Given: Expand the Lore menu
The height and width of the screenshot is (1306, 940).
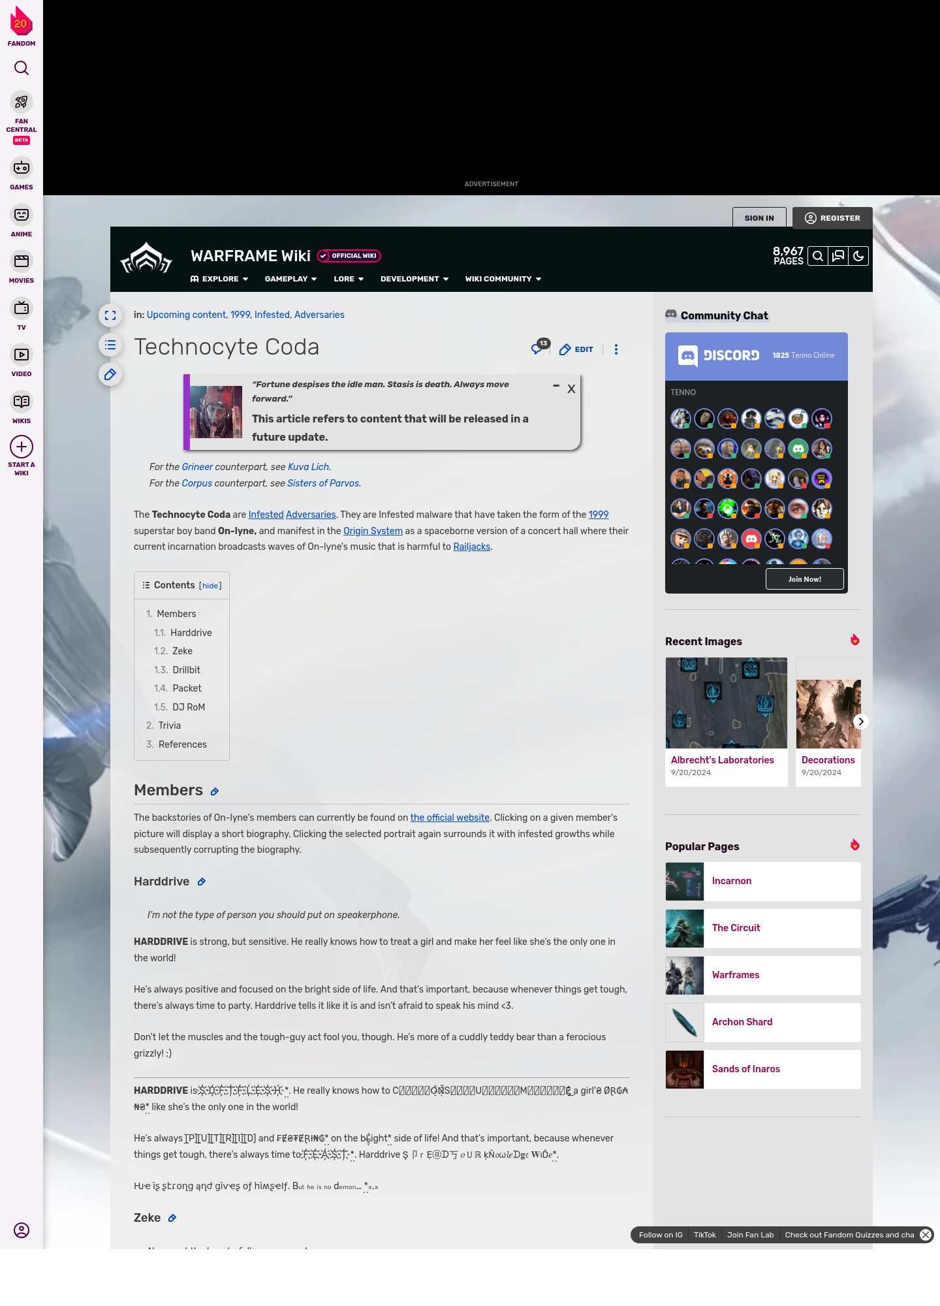Looking at the screenshot, I should (349, 279).
